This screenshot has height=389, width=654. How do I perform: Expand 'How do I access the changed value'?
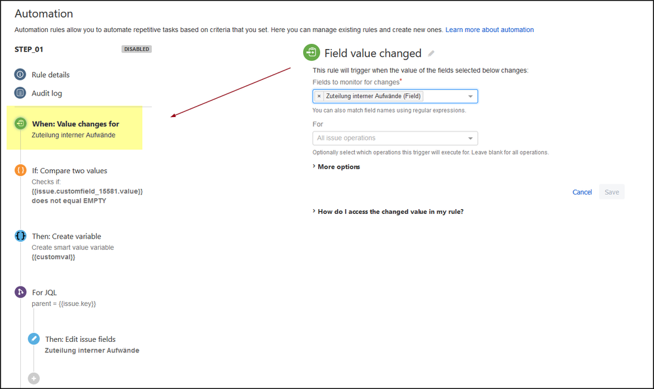coord(388,212)
